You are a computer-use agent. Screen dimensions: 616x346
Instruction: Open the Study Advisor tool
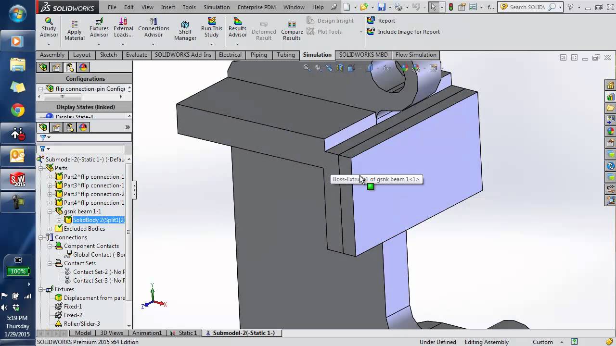click(x=49, y=29)
